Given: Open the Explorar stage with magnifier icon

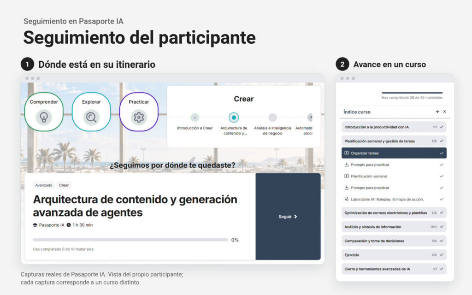Looking at the screenshot, I should 91,112.
